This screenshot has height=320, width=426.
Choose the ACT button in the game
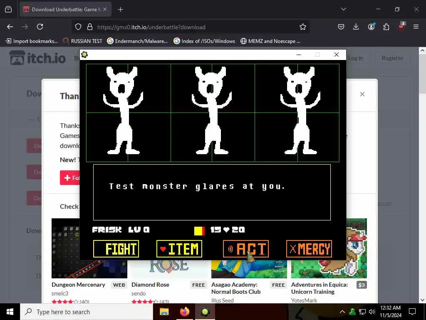[x=246, y=249]
